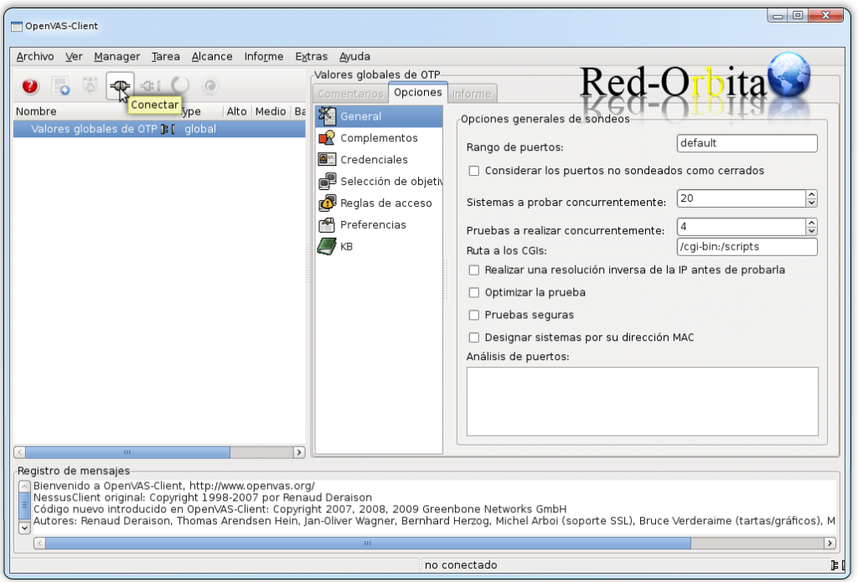The height and width of the screenshot is (582, 858).
Task: Click the message log horizontal scrollbar thumb
Action: 368,543
